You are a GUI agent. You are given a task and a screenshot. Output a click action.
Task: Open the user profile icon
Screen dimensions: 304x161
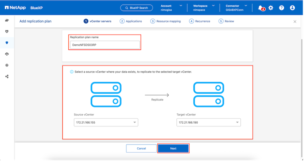pos(292,8)
